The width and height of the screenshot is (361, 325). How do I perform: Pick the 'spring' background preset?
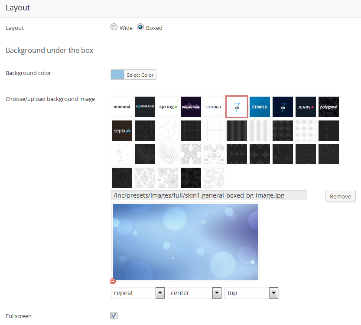click(168, 107)
